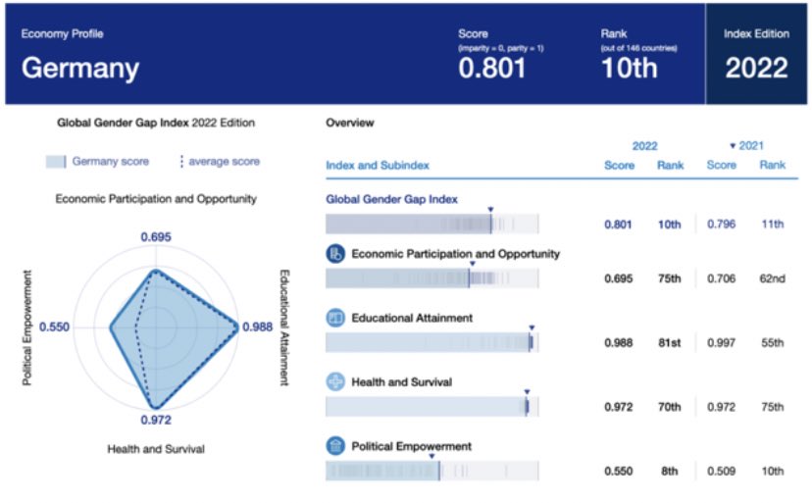The height and width of the screenshot is (503, 812).
Task: Click the Index Edition 2022 box
Action: [x=756, y=54]
